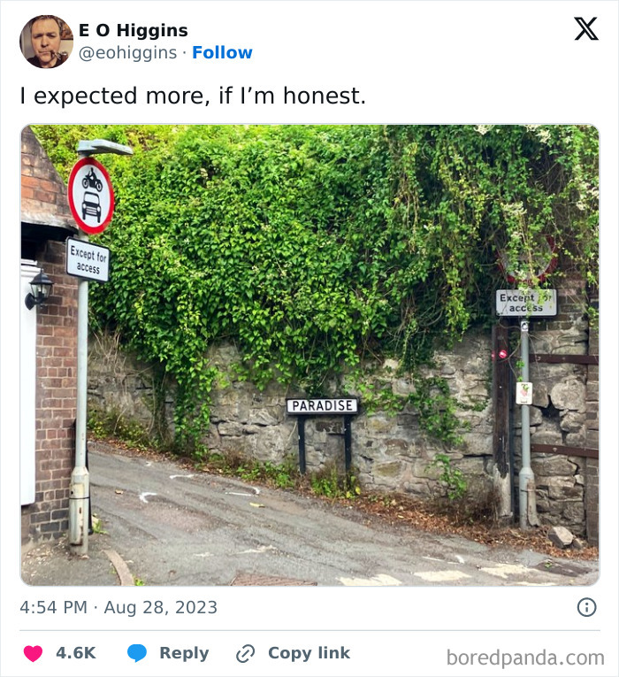
Task: Click the PARADISE street sign in the photo
Action: pyautogui.click(x=322, y=405)
